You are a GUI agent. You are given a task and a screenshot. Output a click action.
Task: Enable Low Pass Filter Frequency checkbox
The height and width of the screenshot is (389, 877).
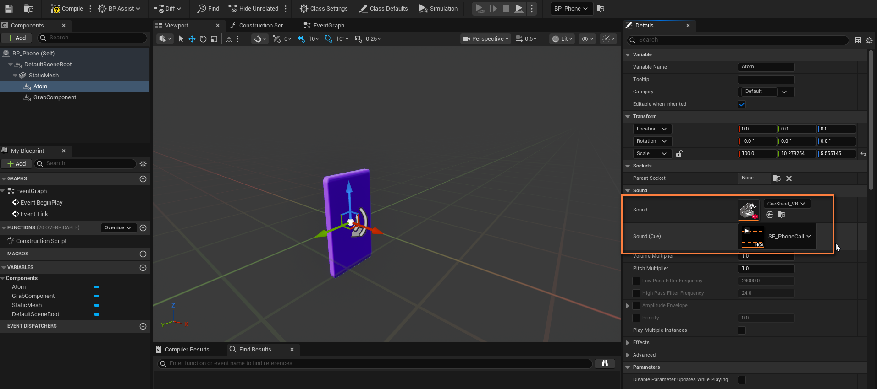click(636, 281)
